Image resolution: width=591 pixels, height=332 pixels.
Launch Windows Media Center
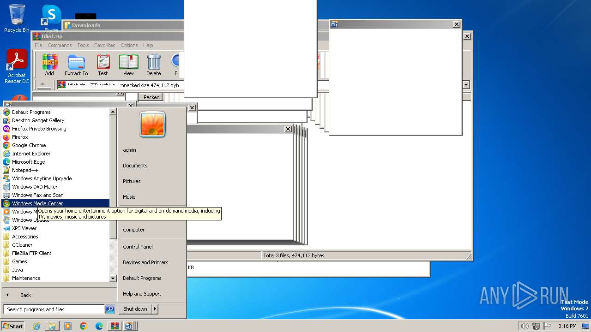point(56,203)
